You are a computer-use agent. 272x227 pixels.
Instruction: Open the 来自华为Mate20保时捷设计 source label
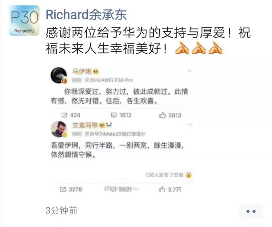click(115, 134)
